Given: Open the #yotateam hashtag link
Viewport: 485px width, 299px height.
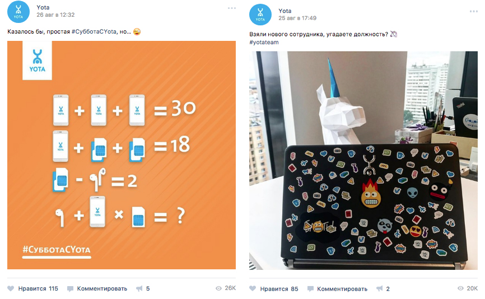Looking at the screenshot, I should pos(264,43).
